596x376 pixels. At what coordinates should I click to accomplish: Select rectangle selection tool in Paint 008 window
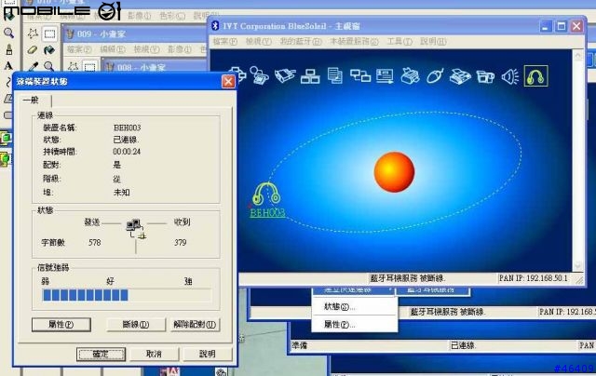(89, 67)
